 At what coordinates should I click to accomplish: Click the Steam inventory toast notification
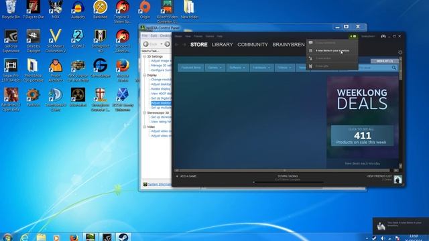(x=401, y=226)
